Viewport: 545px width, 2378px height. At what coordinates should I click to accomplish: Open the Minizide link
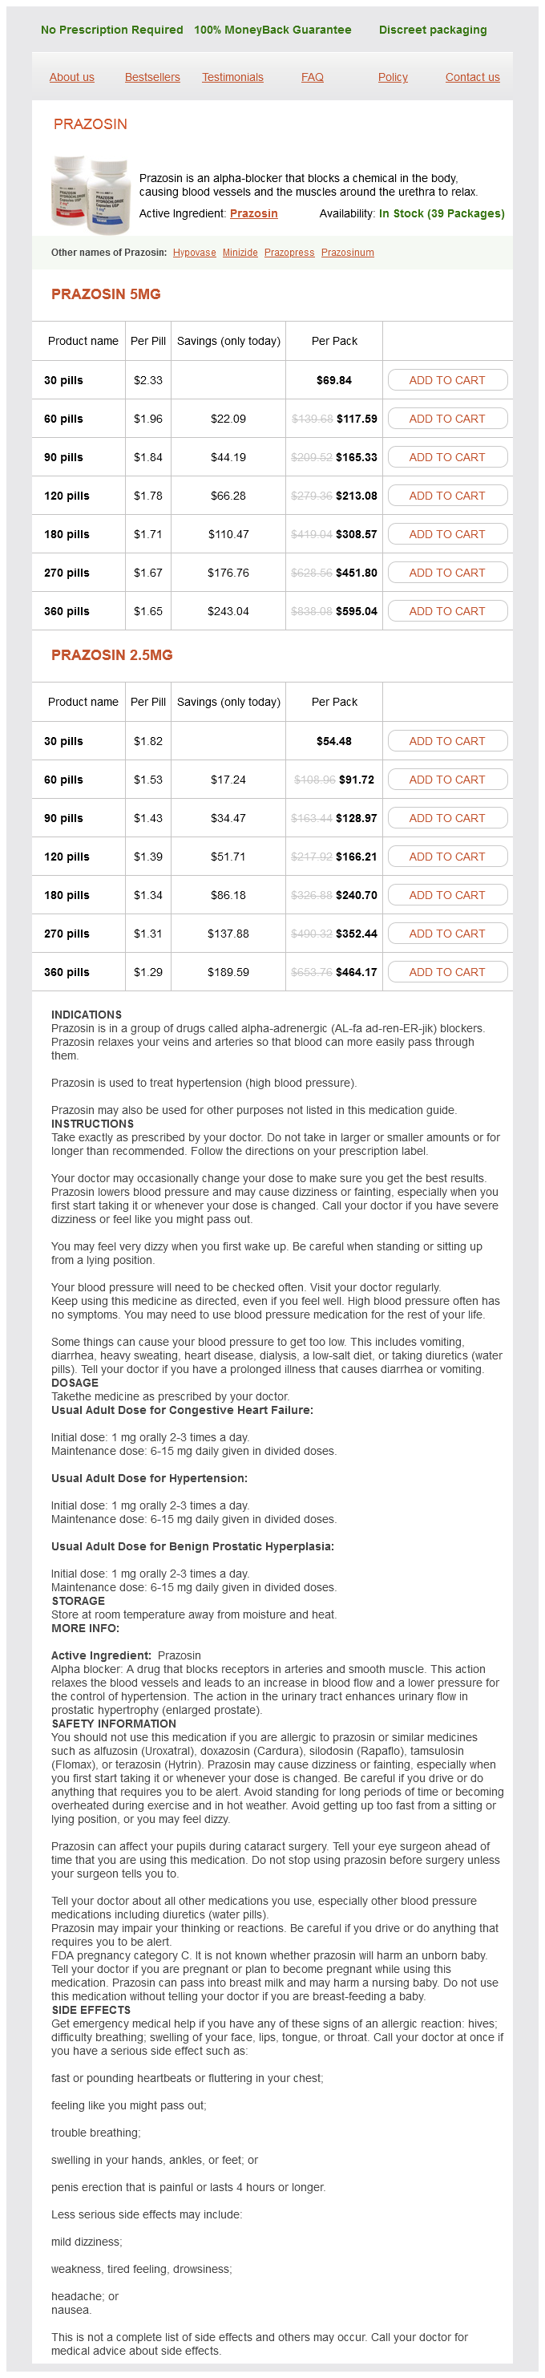[240, 253]
